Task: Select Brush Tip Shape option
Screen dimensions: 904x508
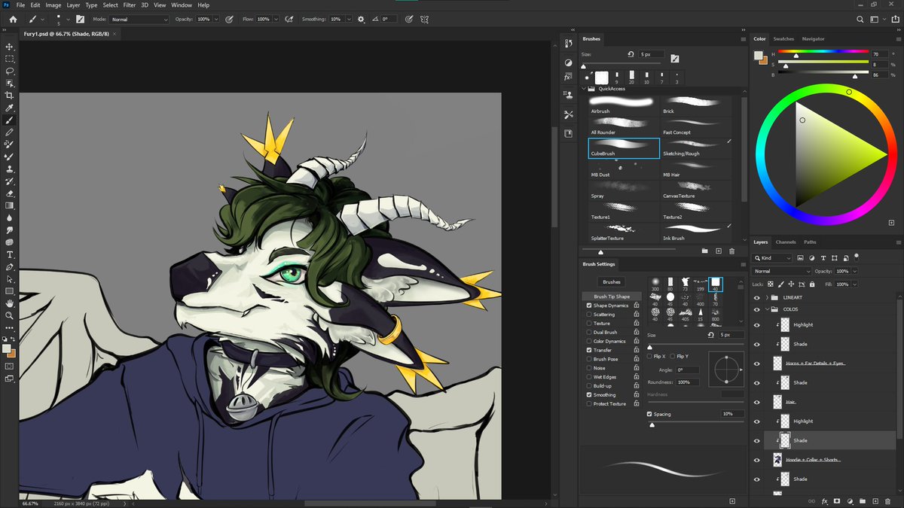Action: click(612, 297)
